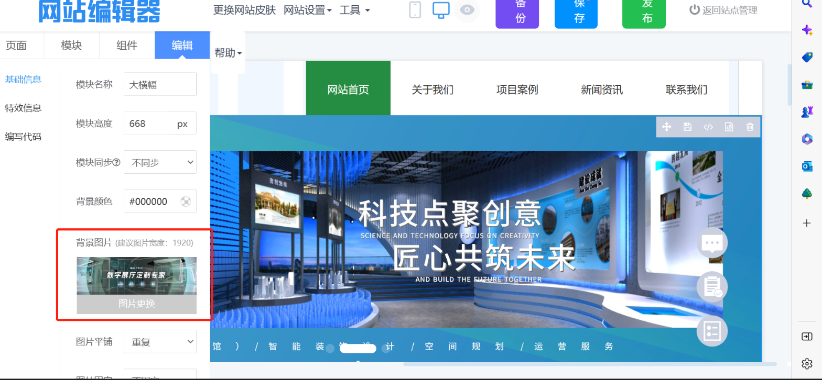Click the clipboard checklist floating icon
The image size is (822, 380).
(x=712, y=287)
